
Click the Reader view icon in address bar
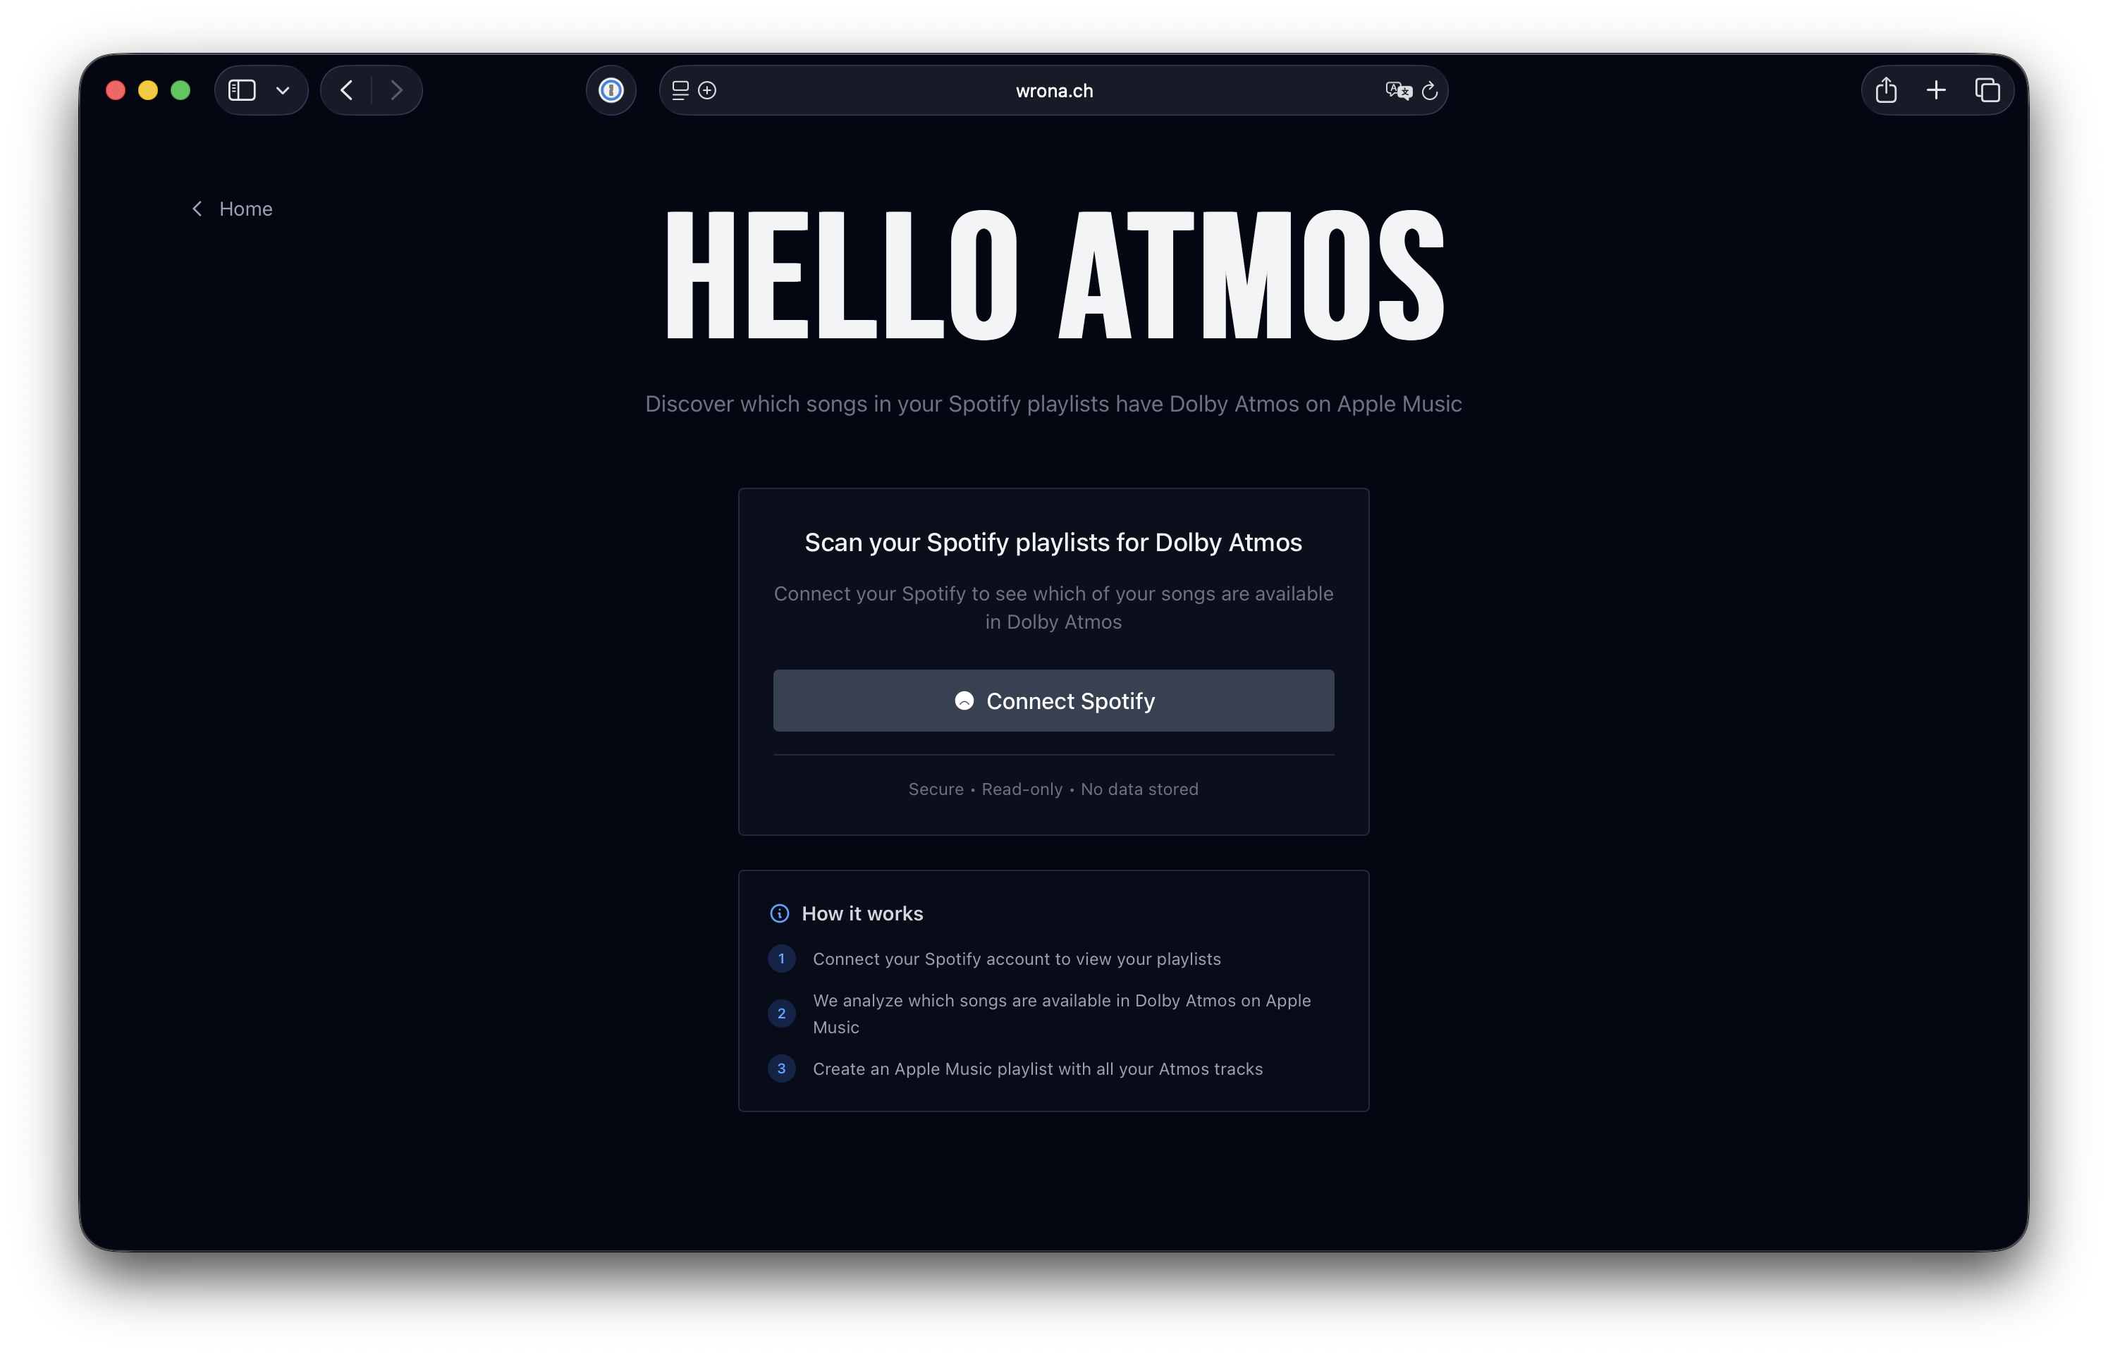pos(680,90)
